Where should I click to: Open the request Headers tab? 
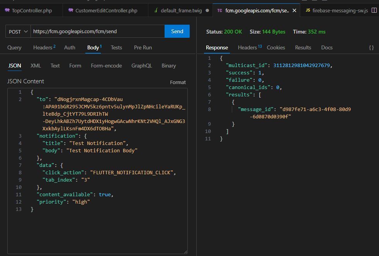click(x=44, y=47)
